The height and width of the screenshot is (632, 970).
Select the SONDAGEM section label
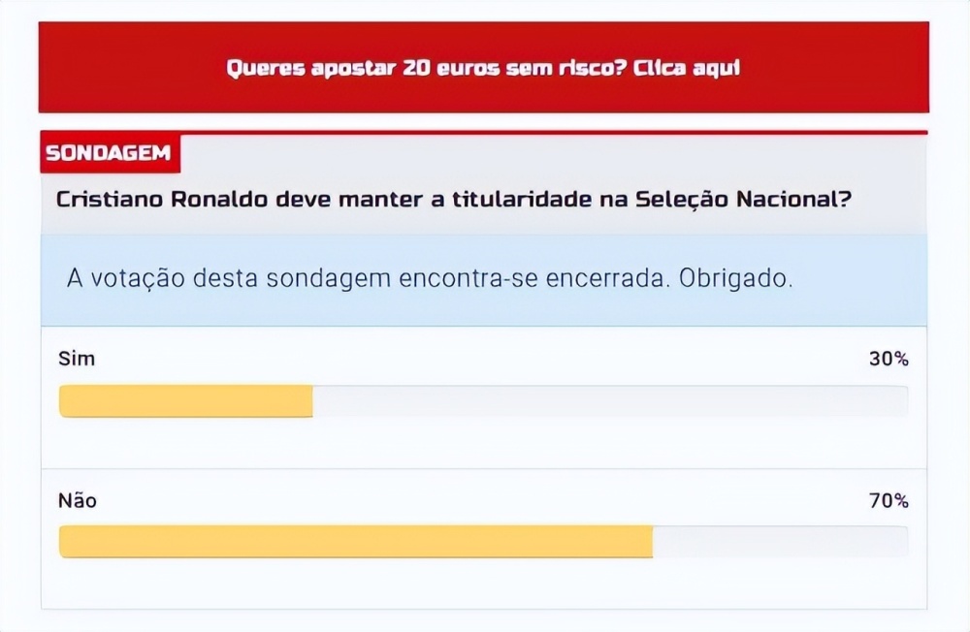click(110, 152)
